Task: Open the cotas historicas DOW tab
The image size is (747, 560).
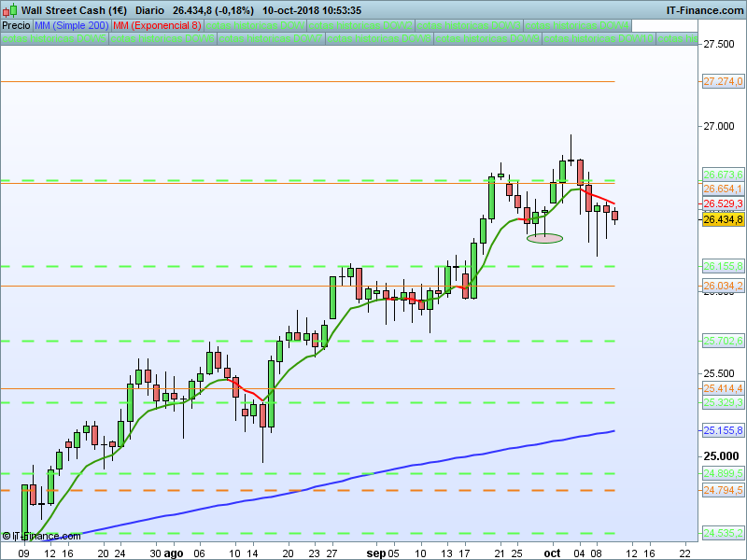Action: tap(255, 25)
